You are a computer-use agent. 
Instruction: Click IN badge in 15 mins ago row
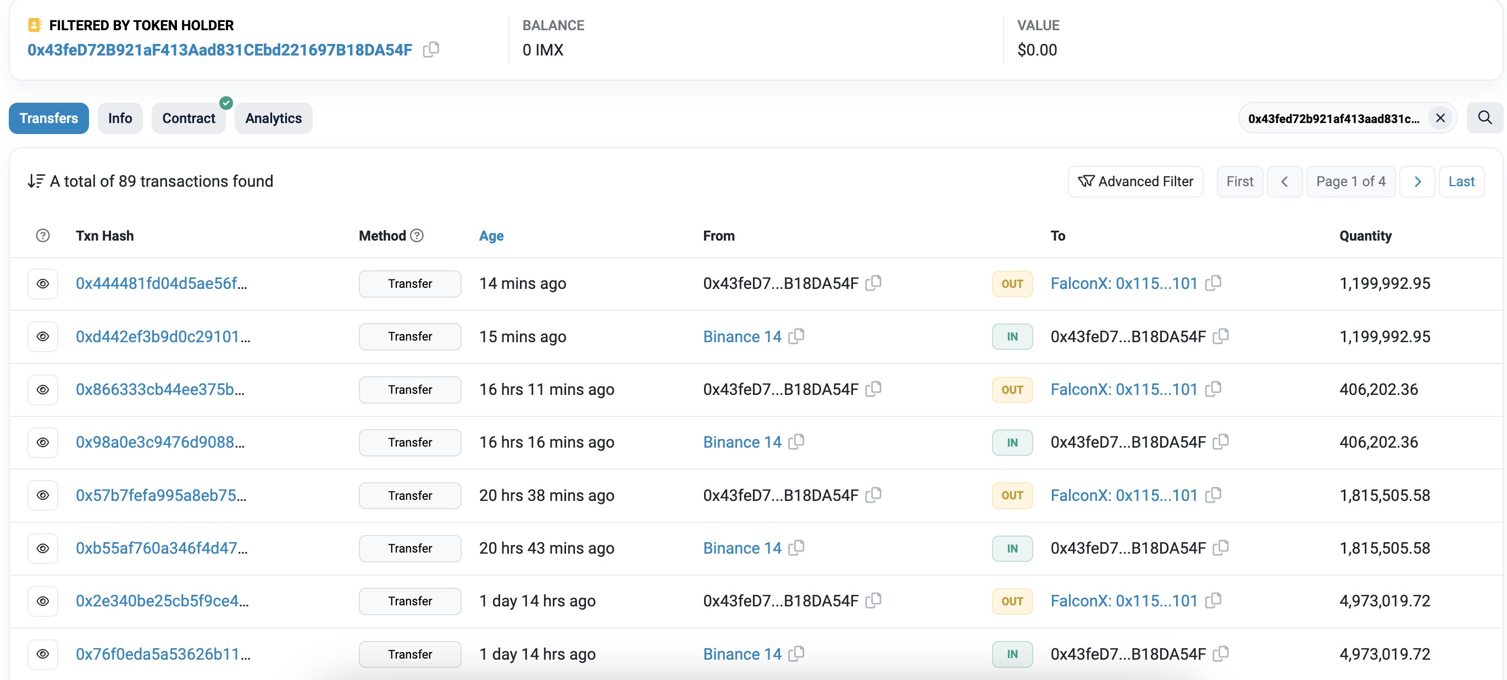click(x=1012, y=337)
